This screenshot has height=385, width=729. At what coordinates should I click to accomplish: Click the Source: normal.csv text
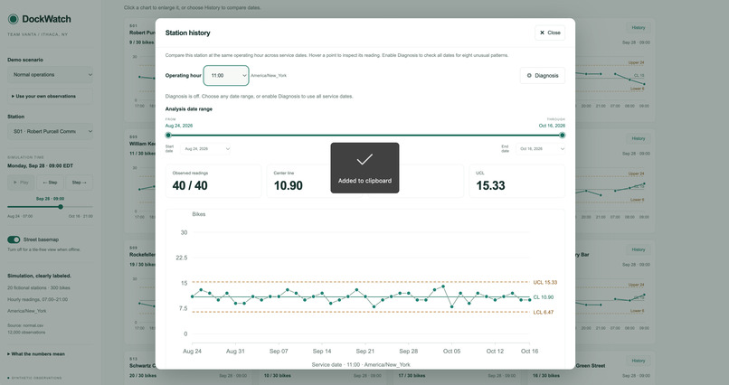[25, 325]
